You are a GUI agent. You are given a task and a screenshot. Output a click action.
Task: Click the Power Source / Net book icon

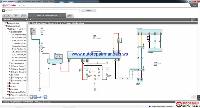tap(9, 95)
